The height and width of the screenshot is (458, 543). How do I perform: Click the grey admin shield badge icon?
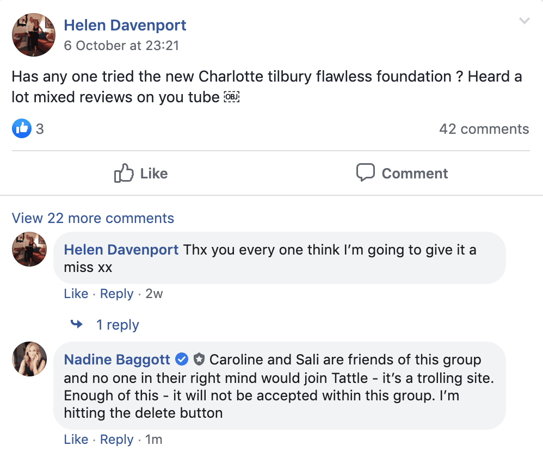[x=199, y=360]
